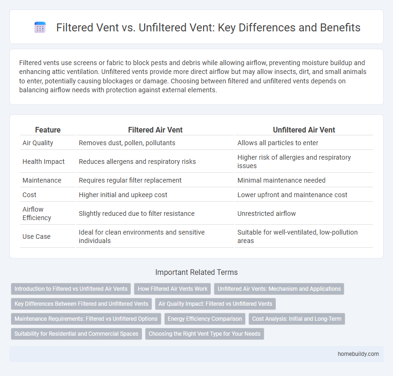
Task: Select the 'Filtered Air Vent' column header
Action: tap(154, 130)
